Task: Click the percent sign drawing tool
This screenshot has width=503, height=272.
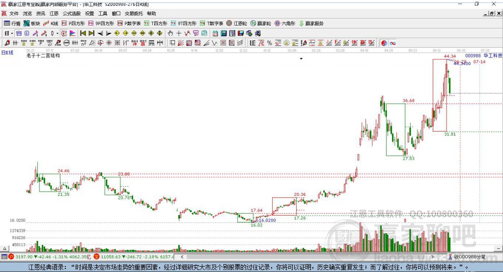Action: 270,43
